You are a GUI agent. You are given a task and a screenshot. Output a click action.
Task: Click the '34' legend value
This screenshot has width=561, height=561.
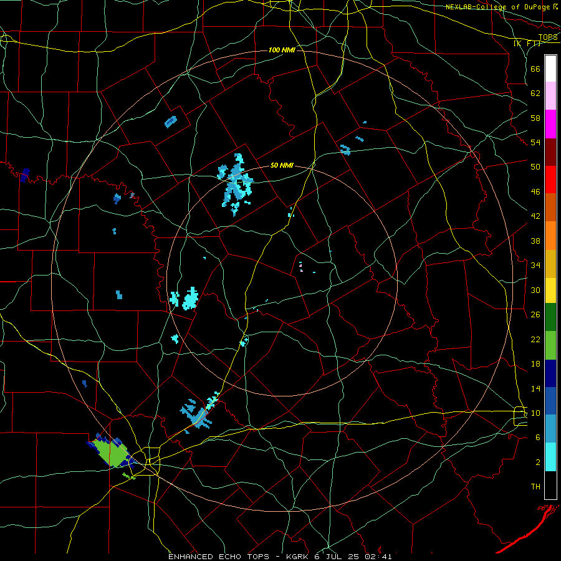[535, 266]
